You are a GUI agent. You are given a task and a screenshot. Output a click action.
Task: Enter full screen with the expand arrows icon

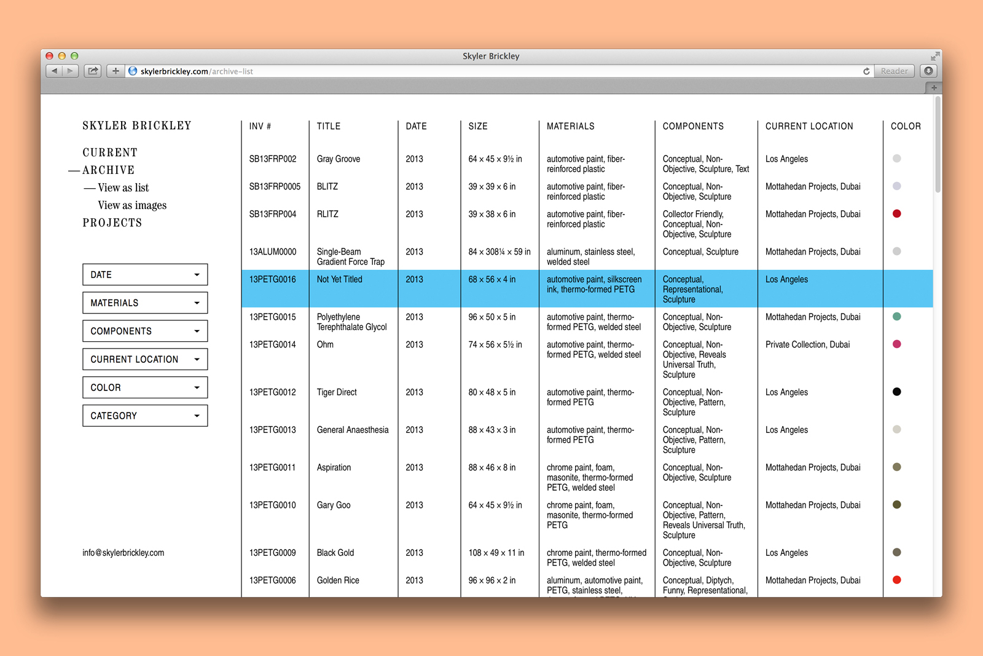pyautogui.click(x=935, y=56)
